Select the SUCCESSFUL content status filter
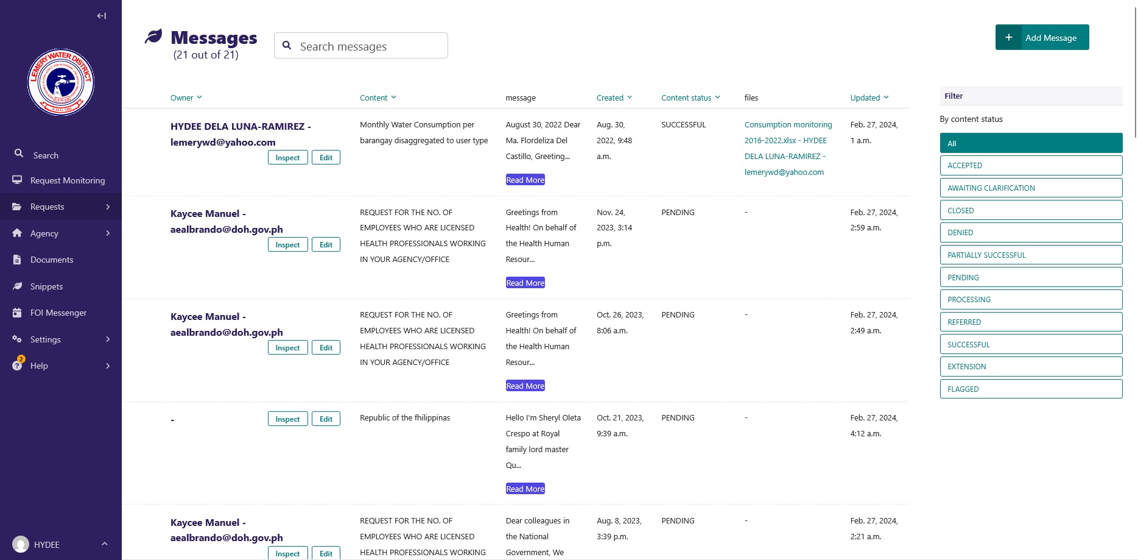The image size is (1138, 560). click(x=1030, y=344)
